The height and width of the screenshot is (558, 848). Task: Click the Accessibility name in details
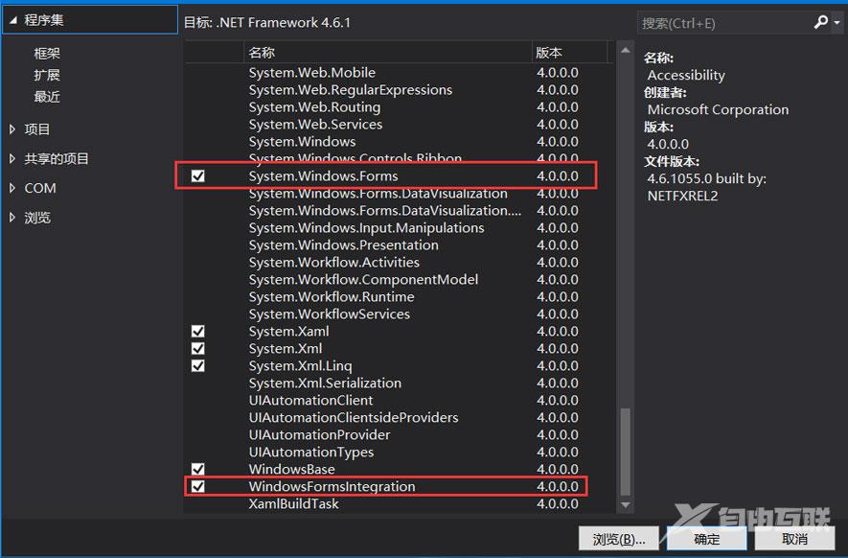click(686, 75)
